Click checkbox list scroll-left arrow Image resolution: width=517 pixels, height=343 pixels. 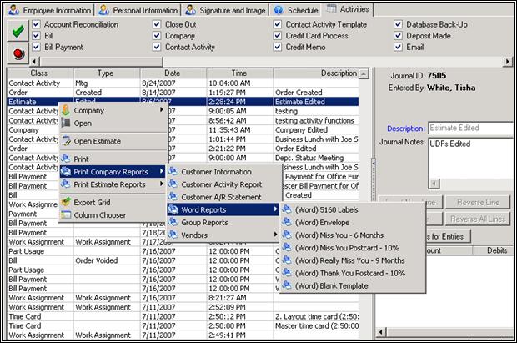pyautogui.click(x=35, y=61)
